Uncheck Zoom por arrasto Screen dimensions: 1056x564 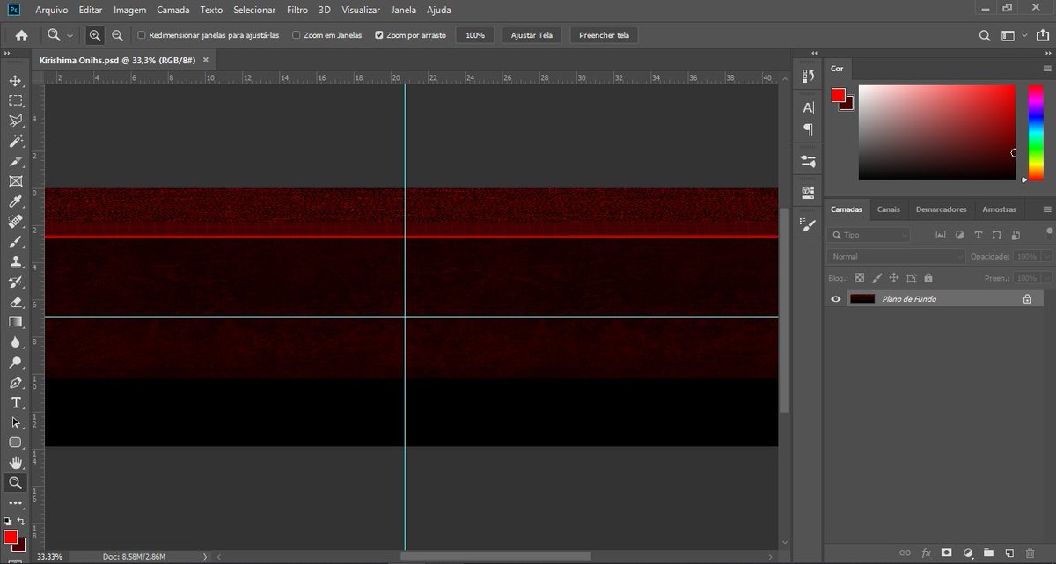tap(378, 35)
